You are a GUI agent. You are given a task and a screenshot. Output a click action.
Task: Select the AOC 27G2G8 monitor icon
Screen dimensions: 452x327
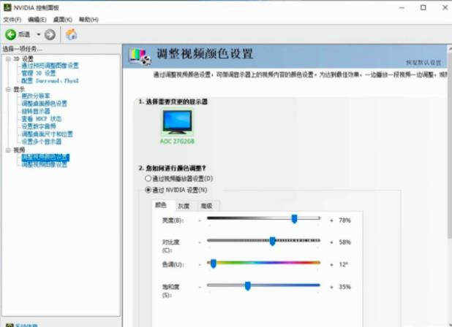coord(177,122)
